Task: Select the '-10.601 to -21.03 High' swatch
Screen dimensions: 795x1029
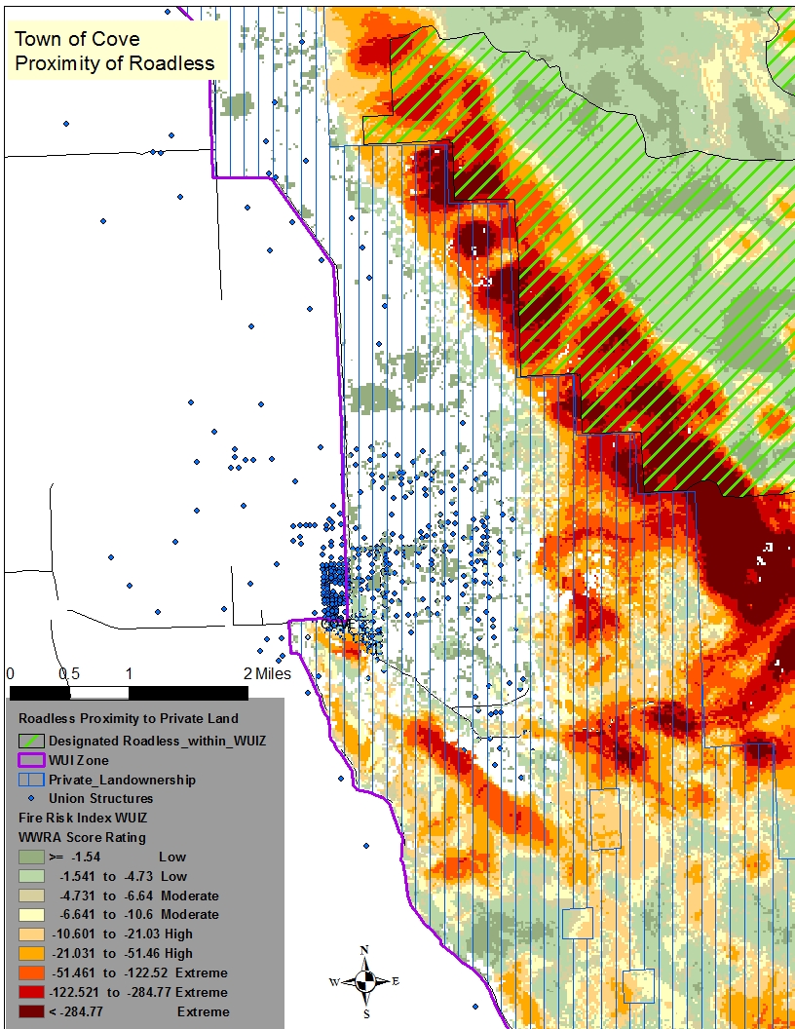Action: tap(31, 934)
